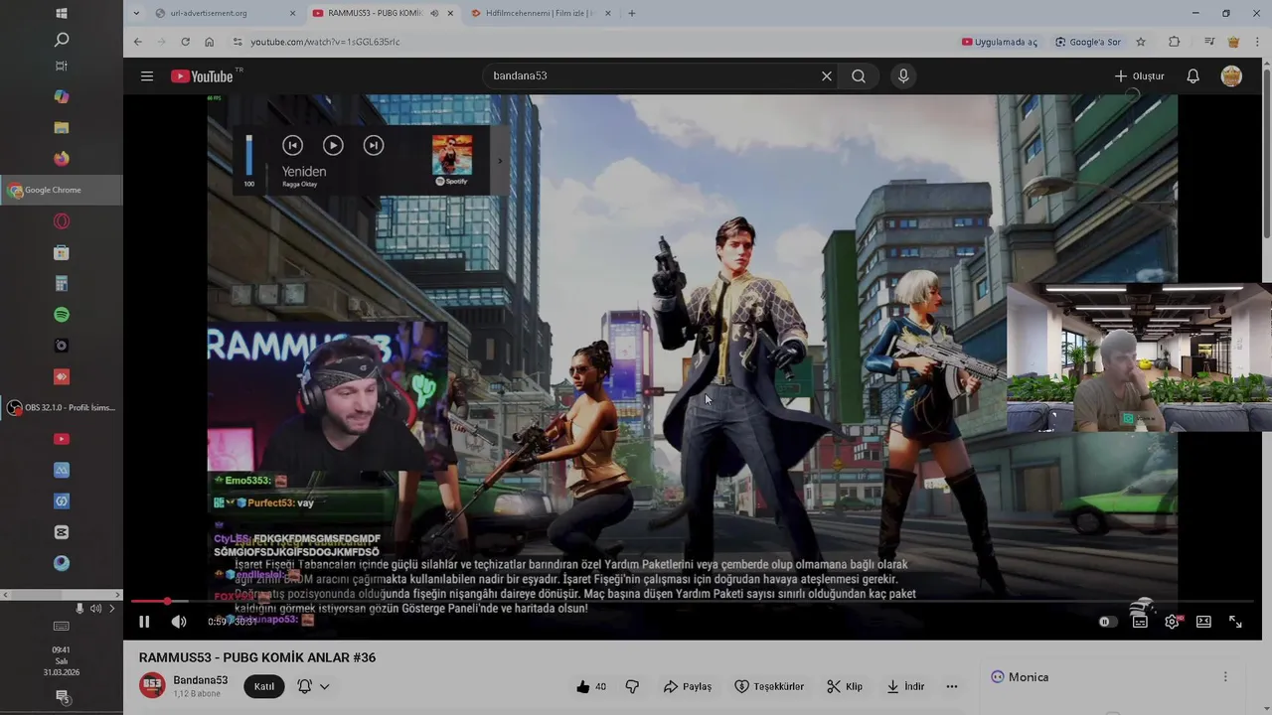This screenshot has height=715, width=1272.
Task: Click the address bar URL
Action: coord(325,42)
